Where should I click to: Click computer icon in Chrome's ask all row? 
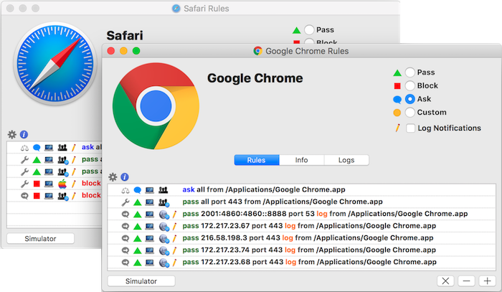click(x=149, y=190)
